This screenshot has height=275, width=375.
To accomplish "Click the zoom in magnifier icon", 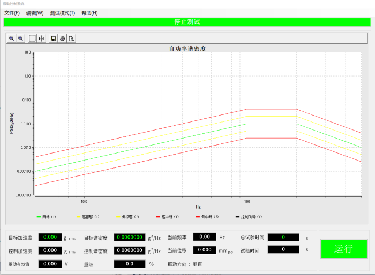I will [20, 39].
